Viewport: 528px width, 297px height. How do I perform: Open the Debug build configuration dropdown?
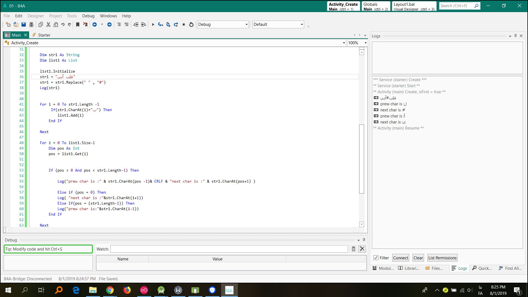[x=246, y=24]
